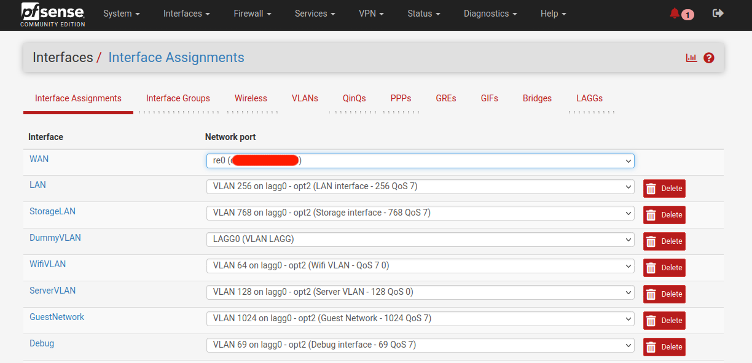752x363 pixels.
Task: Click the logout arrow icon
Action: point(718,13)
